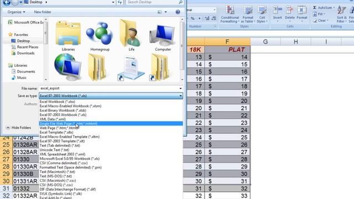The width and height of the screenshot is (354, 199).
Task: Click the Decrease Decimal icon
Action: 214,18
